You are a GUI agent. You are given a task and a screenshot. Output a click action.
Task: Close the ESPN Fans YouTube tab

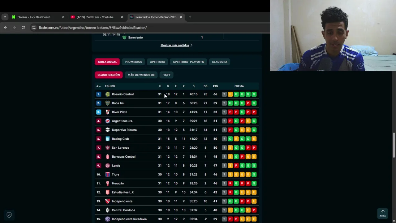click(122, 17)
